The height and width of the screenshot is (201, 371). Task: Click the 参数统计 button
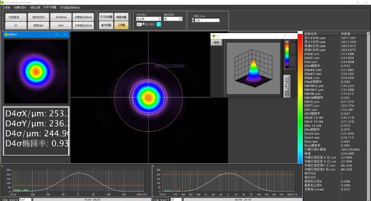point(38,25)
